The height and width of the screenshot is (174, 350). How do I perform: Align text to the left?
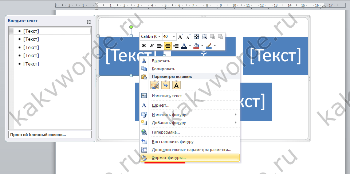pyautogui.click(x=160, y=46)
